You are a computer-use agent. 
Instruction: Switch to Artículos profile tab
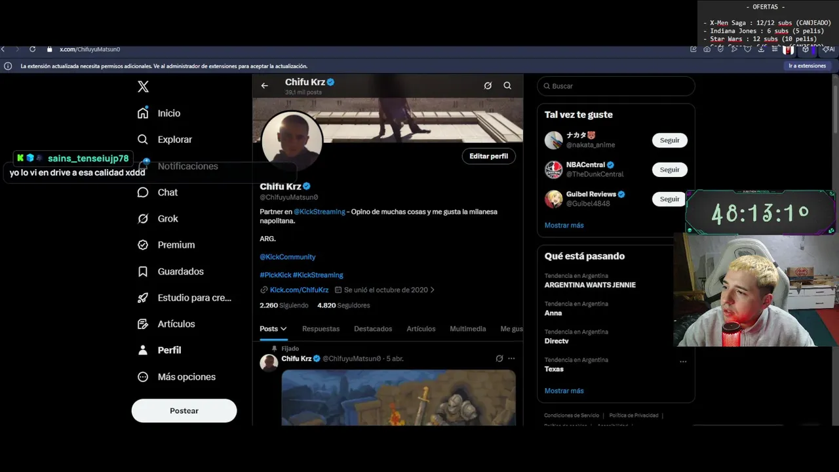pos(421,328)
